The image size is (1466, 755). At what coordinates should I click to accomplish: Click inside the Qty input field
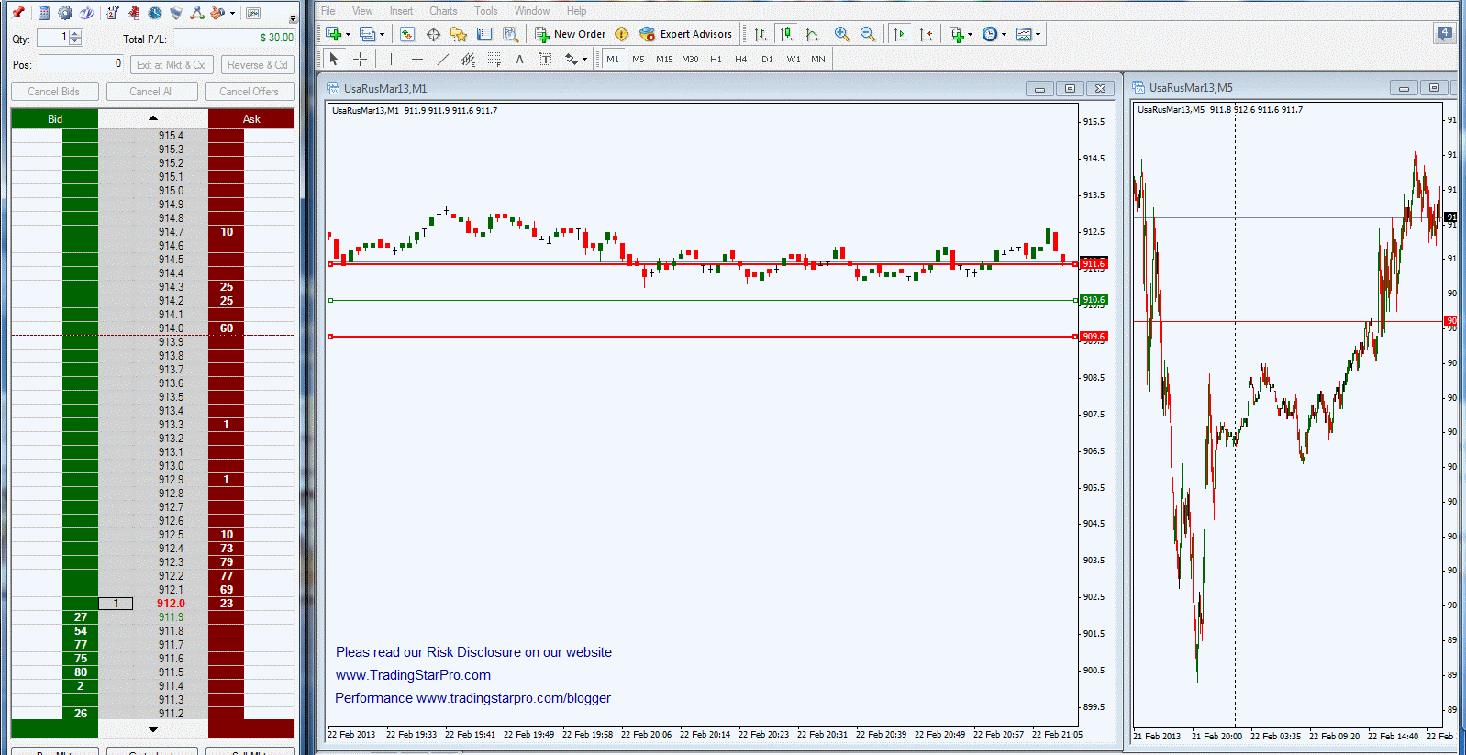point(54,38)
